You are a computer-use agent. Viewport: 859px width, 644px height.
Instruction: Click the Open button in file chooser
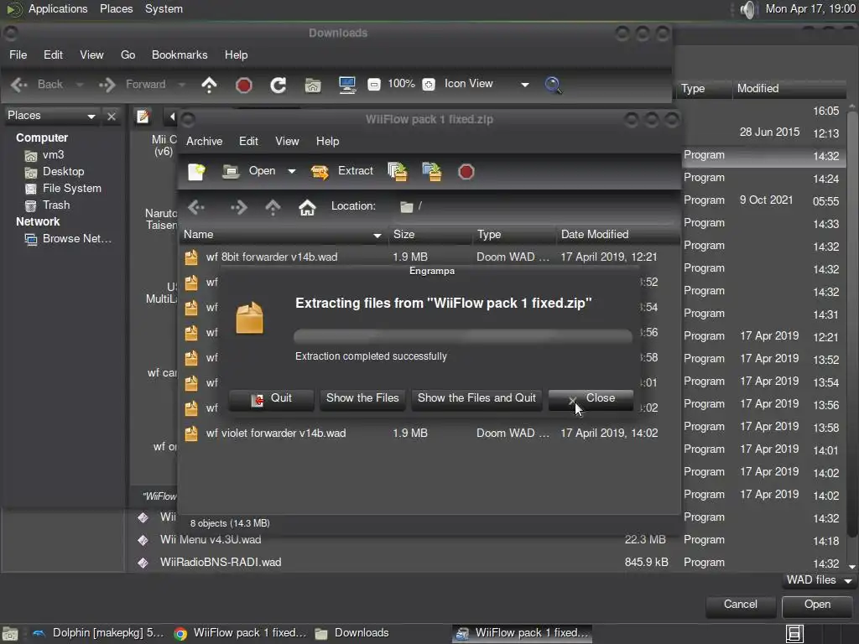[x=817, y=605]
